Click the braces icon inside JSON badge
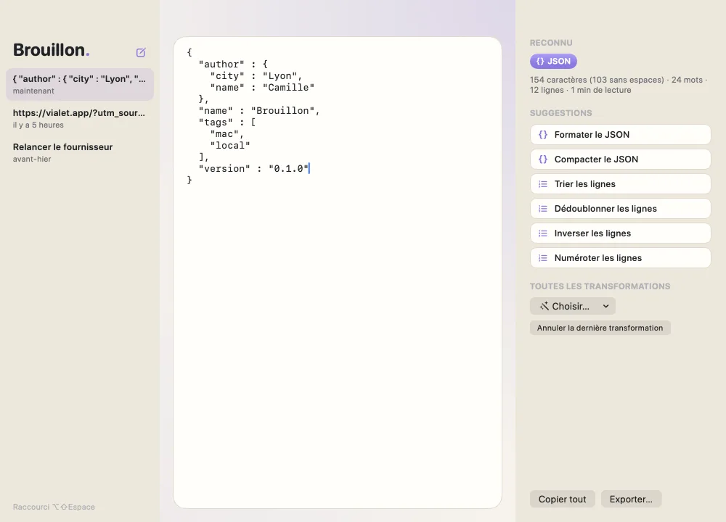The width and height of the screenshot is (726, 522). 540,61
